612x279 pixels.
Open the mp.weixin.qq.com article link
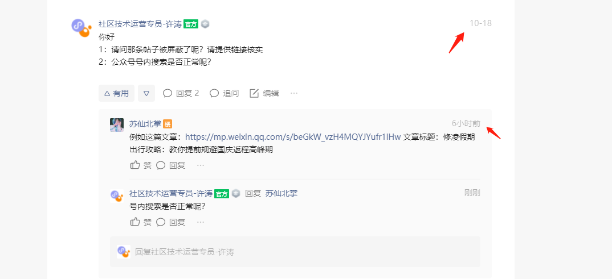[x=293, y=137]
